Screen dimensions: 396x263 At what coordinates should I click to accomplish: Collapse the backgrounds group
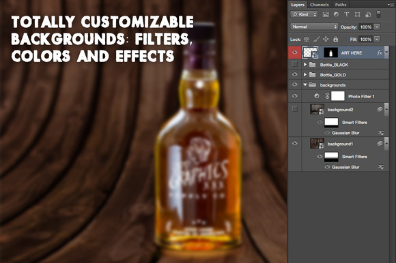(305, 85)
